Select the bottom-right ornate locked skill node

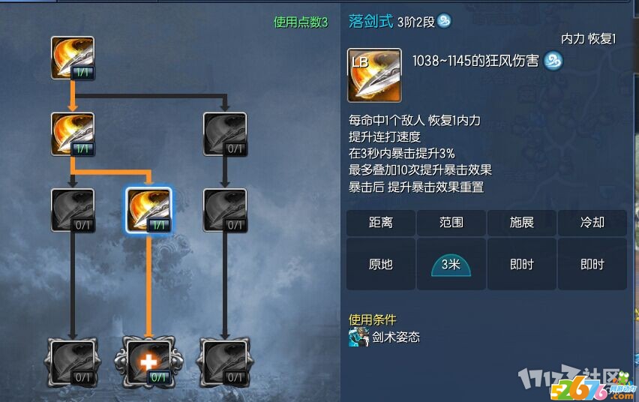225,362
